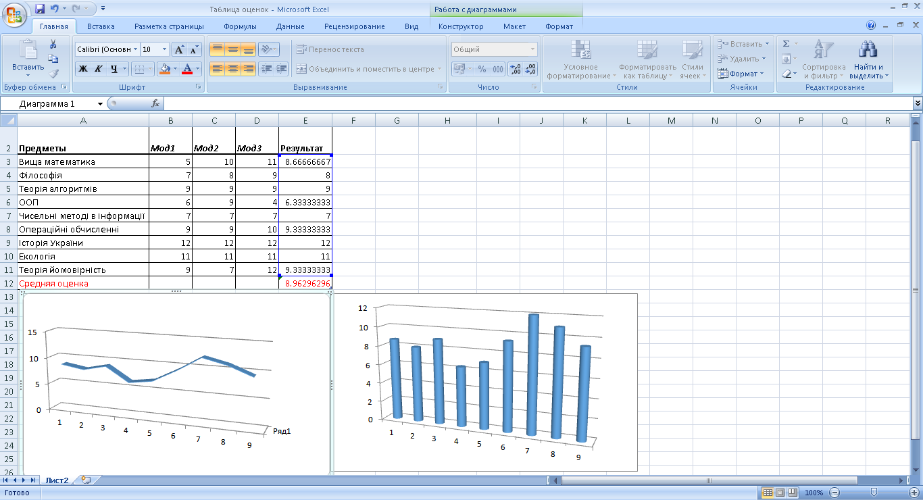Toggle middle vertical alignment

pyautogui.click(x=232, y=49)
